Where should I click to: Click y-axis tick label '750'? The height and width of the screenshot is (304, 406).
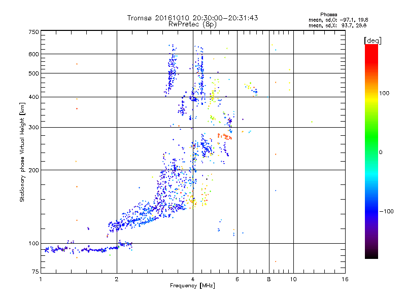point(33,32)
